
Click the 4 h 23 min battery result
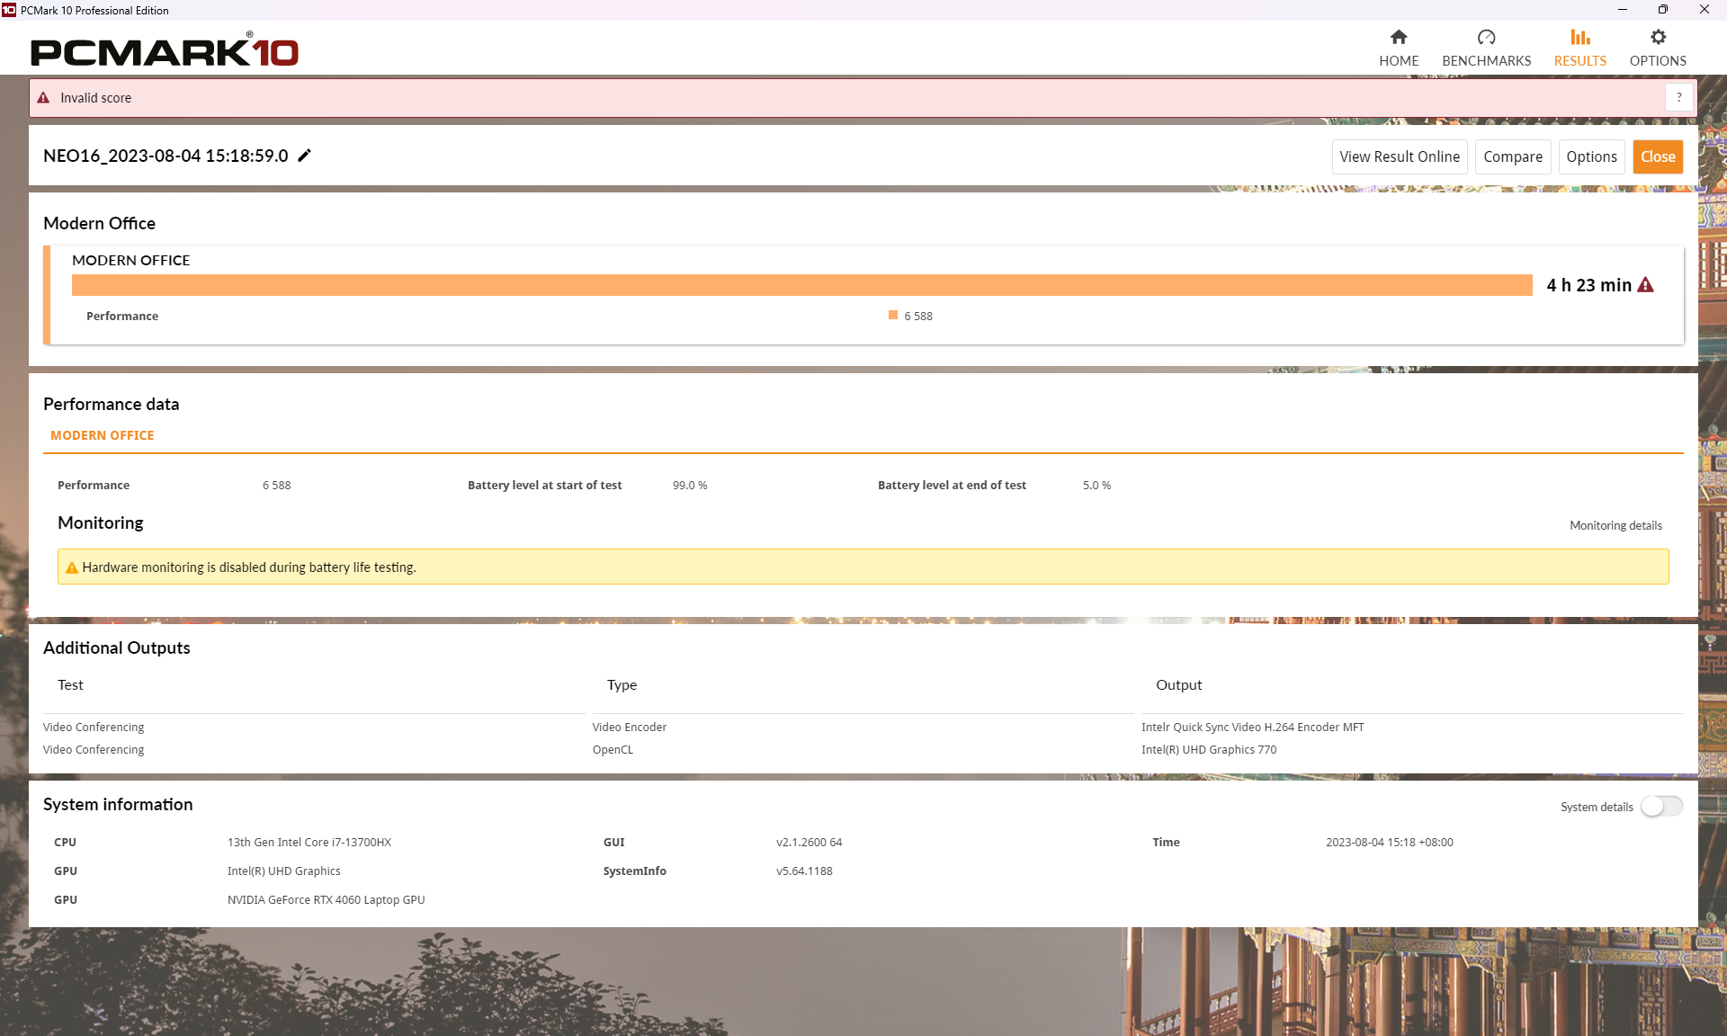(1588, 285)
